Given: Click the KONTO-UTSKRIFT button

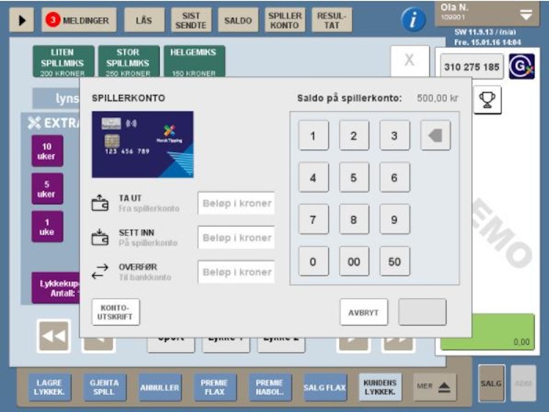Looking at the screenshot, I should 116,312.
